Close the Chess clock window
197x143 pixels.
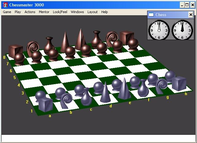tap(191, 15)
